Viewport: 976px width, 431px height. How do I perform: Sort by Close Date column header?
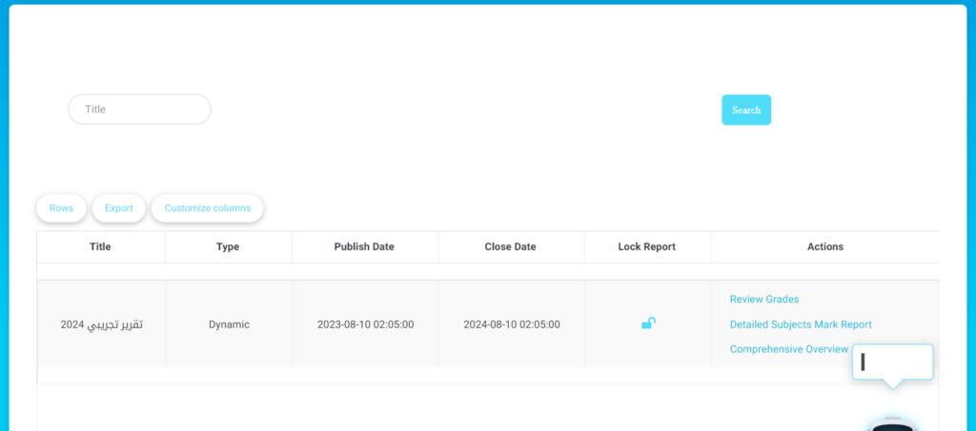[511, 246]
